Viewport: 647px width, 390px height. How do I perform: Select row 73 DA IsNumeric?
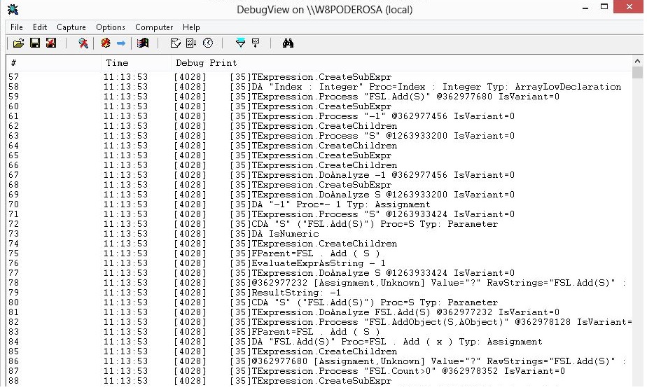[x=319, y=234]
